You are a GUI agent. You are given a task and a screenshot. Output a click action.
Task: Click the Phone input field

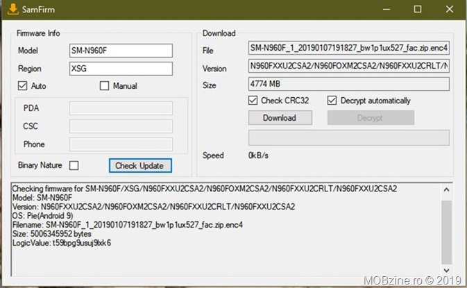point(121,144)
